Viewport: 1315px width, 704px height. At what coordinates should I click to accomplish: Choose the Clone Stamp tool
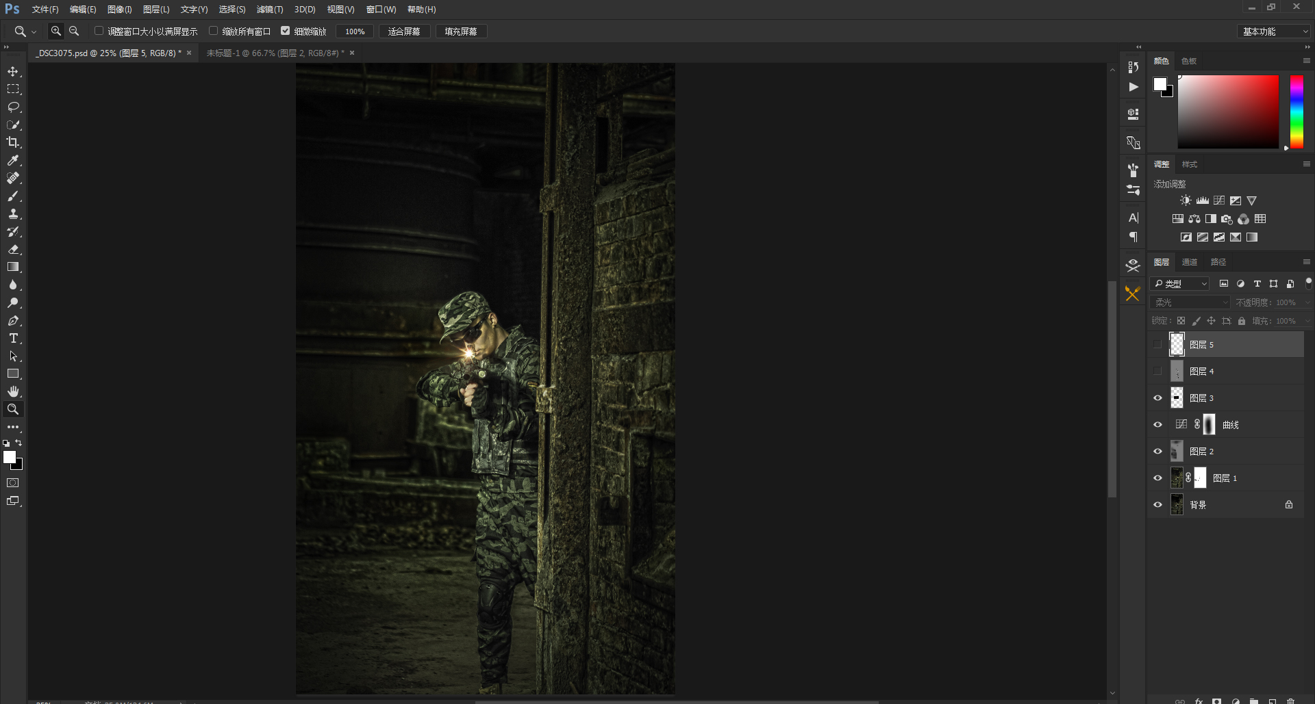click(13, 214)
